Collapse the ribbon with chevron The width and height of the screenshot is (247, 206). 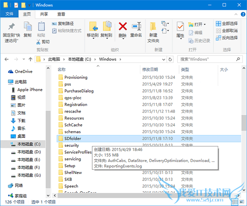point(236,14)
